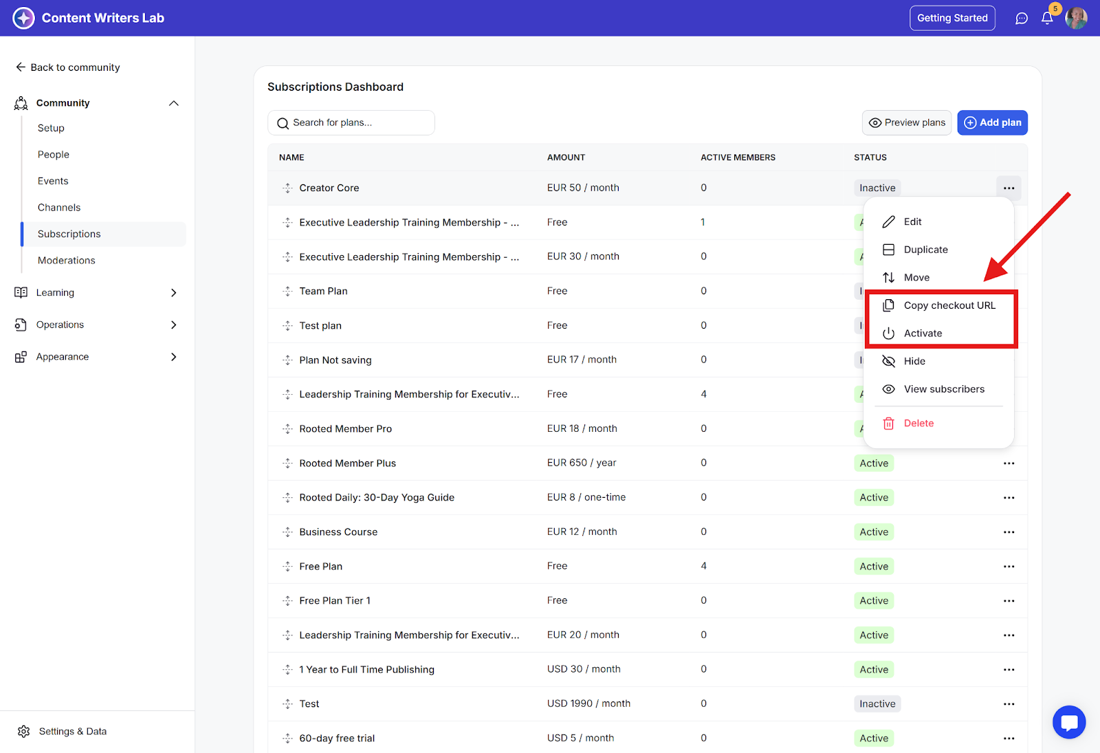
Task: Activate the Creator Core plan
Action: (922, 334)
